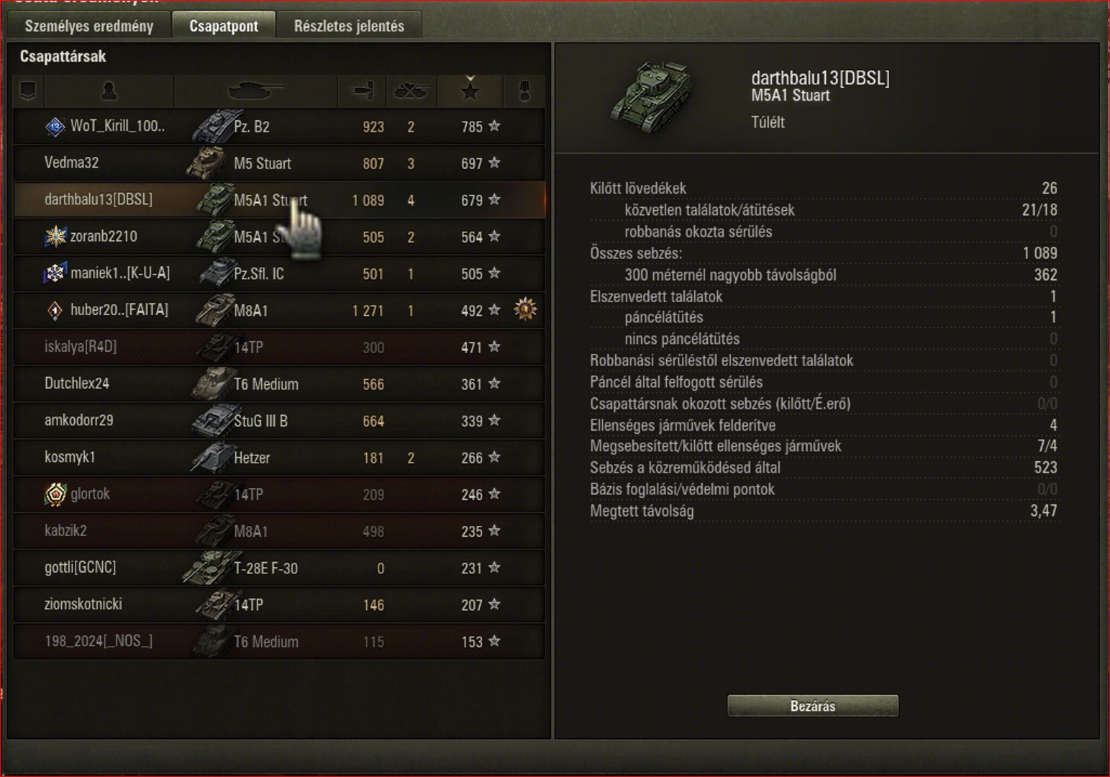Click glortok's rank emblem icon

pos(55,494)
